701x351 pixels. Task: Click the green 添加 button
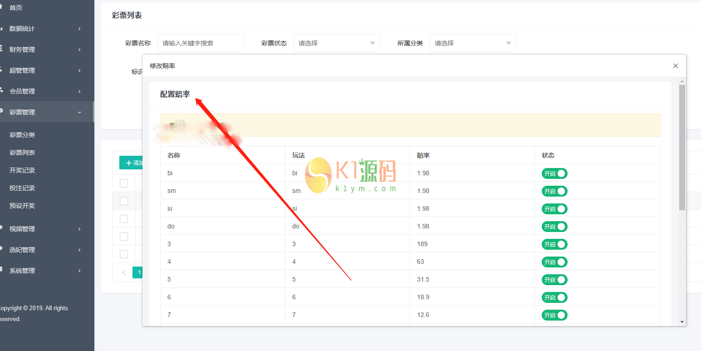coord(131,163)
